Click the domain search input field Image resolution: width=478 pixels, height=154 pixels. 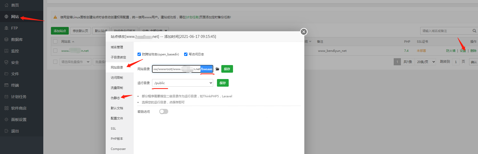tap(446, 31)
